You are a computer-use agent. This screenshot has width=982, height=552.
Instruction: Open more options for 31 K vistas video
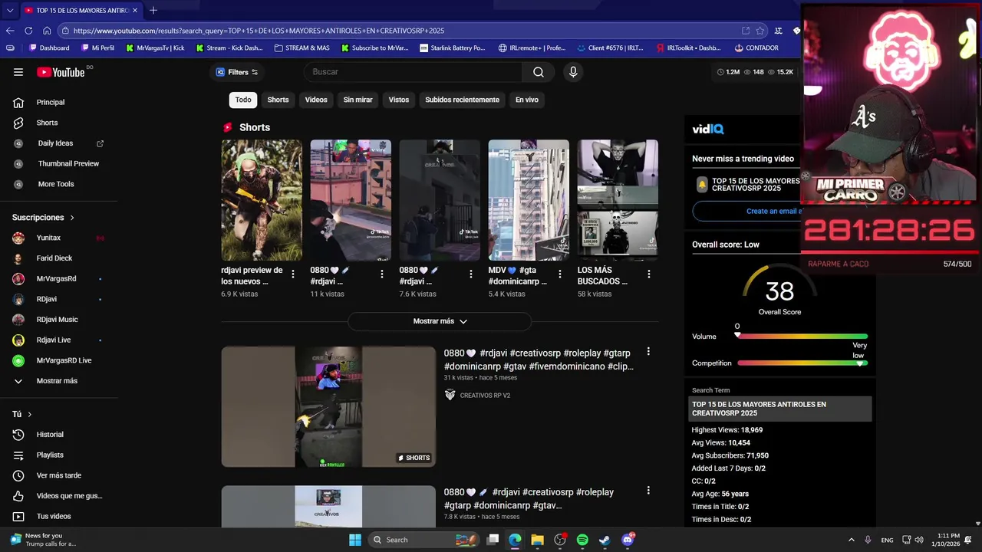pyautogui.click(x=648, y=352)
